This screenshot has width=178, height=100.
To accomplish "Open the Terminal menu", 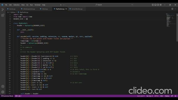I will 38,5.
